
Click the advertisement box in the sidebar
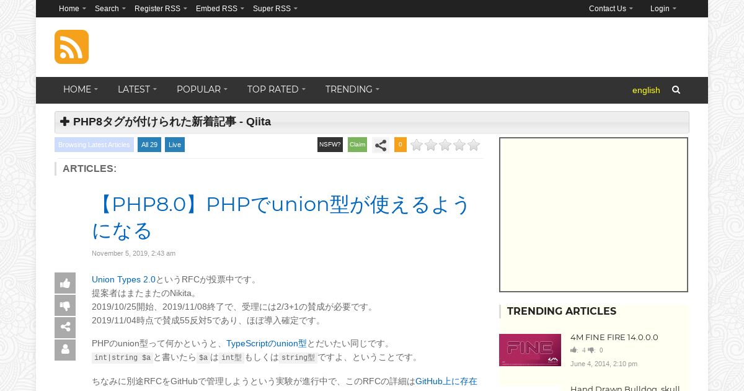coord(594,215)
